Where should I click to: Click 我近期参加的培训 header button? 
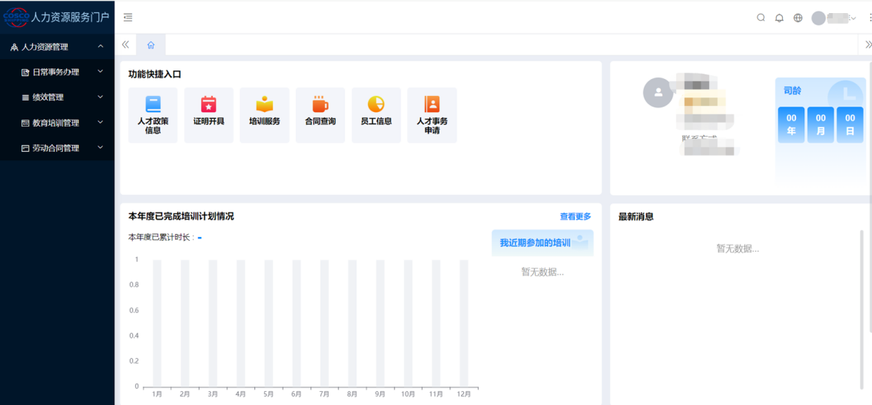pyautogui.click(x=542, y=242)
